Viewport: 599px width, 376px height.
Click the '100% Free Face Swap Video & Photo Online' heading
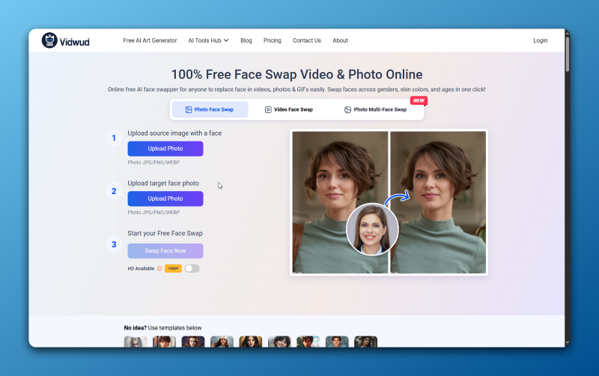[x=297, y=74]
